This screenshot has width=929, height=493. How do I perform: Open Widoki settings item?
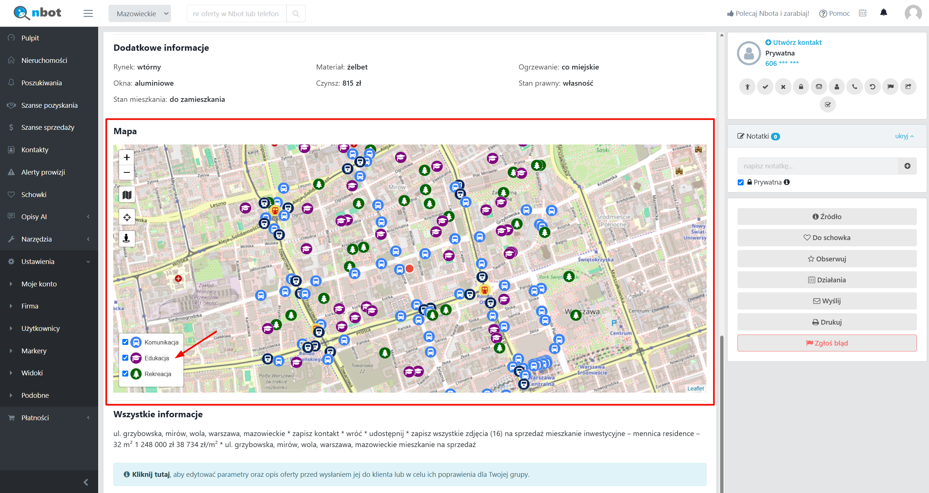49,373
